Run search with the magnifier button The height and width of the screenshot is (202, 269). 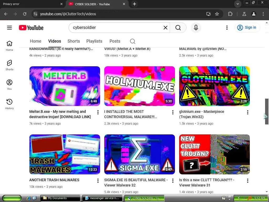[178, 27]
